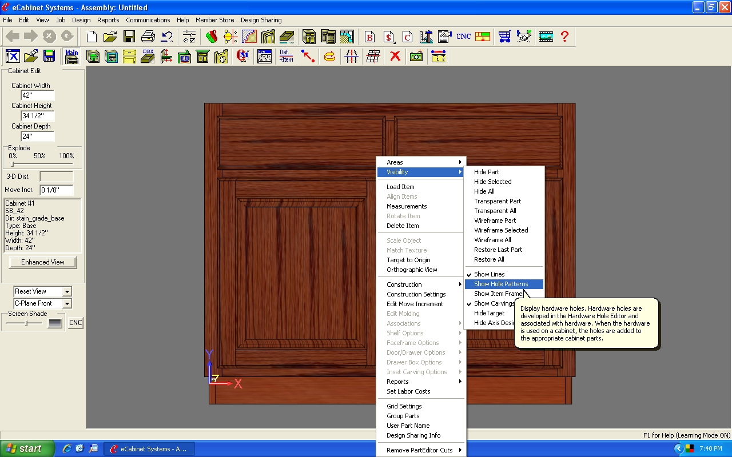The width and height of the screenshot is (732, 457).
Task: Open the Design menu in menu bar
Action: [81, 20]
